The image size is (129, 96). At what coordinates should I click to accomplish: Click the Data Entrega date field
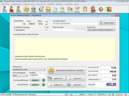click(x=35, y=85)
